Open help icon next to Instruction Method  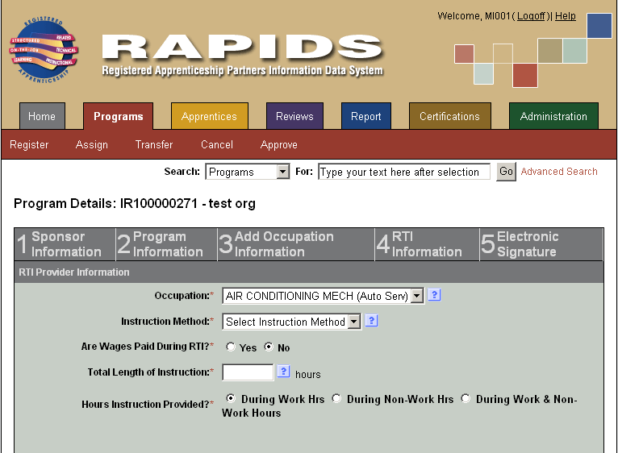coord(371,321)
